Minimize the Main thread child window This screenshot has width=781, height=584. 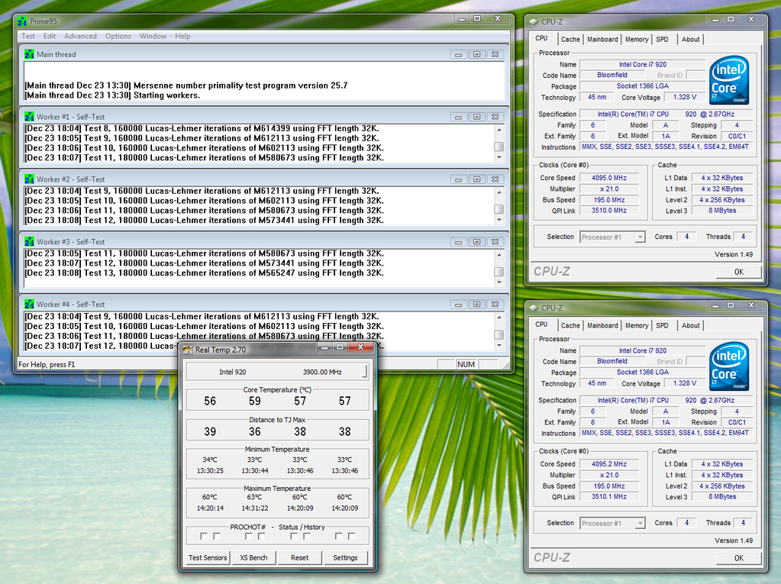[458, 54]
